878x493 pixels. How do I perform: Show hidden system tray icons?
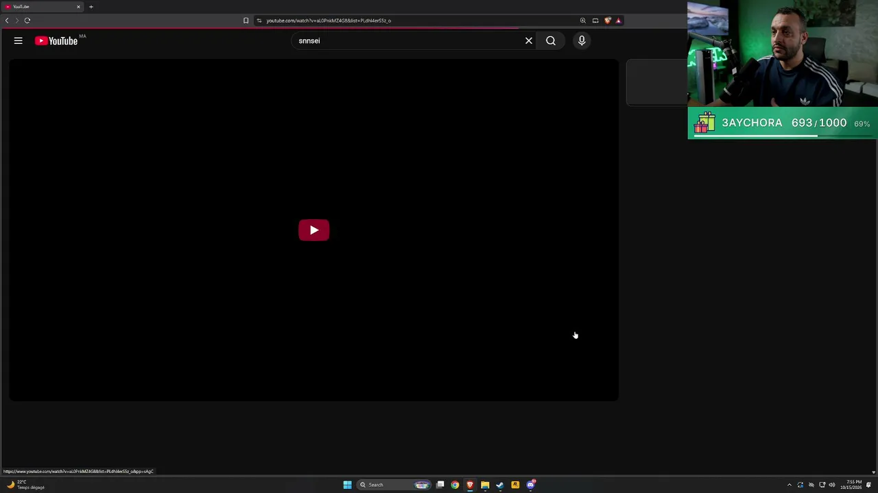pos(789,485)
